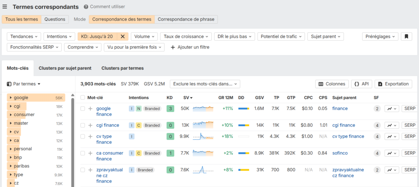Select the Mots-clés tab
The image size is (419, 187).
coord(18,68)
